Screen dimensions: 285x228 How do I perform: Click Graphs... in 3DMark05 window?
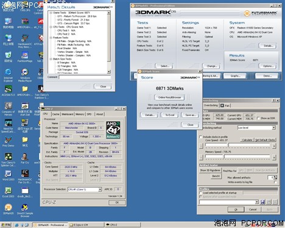(x=235, y=76)
